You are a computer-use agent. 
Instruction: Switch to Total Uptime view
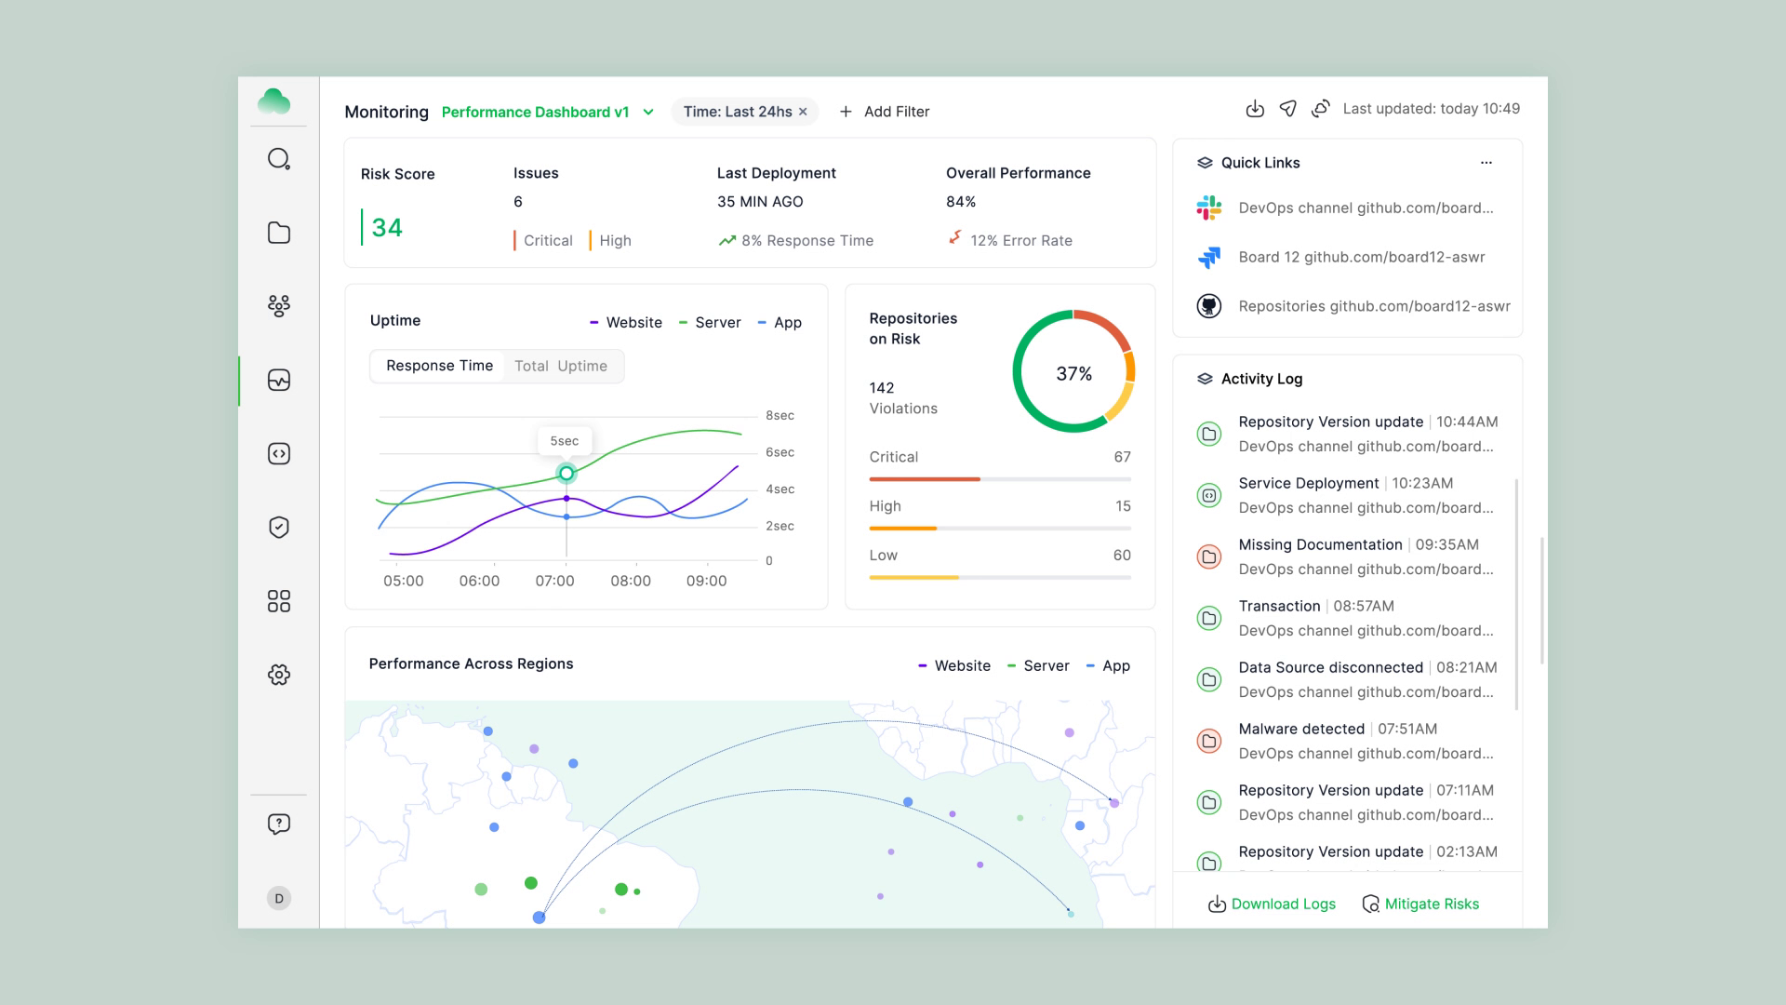[x=562, y=366]
